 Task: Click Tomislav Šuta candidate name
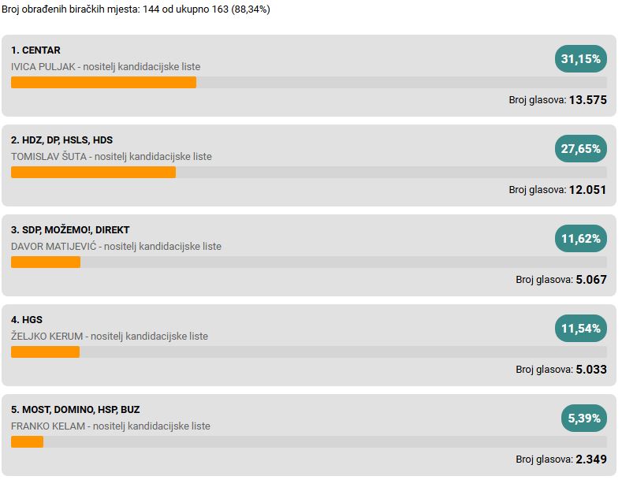click(x=49, y=157)
